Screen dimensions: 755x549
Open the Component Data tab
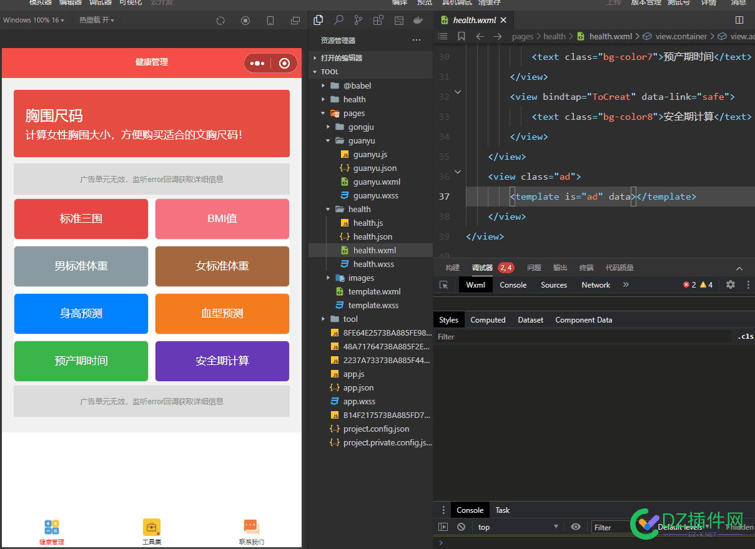584,319
